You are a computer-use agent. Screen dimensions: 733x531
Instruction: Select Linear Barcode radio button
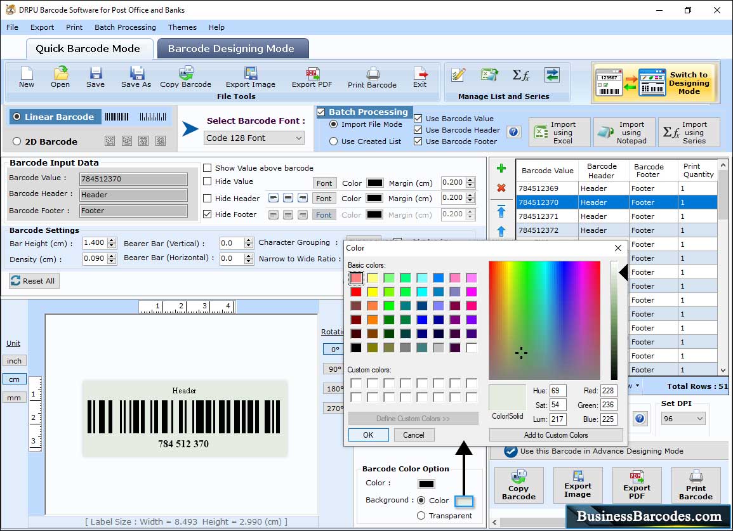[17, 117]
